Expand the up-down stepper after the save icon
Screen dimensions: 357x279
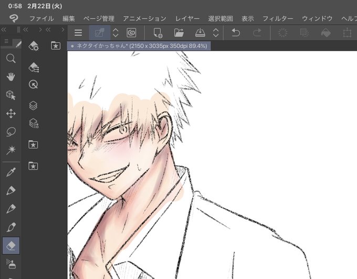click(x=216, y=32)
